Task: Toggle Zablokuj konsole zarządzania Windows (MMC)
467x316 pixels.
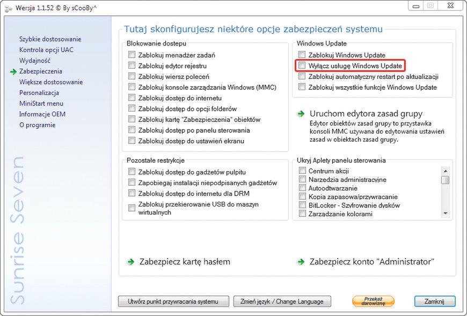Action: (132, 87)
